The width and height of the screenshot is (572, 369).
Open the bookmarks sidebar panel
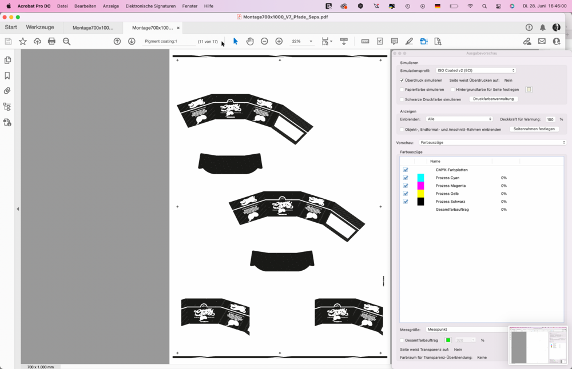(x=7, y=76)
